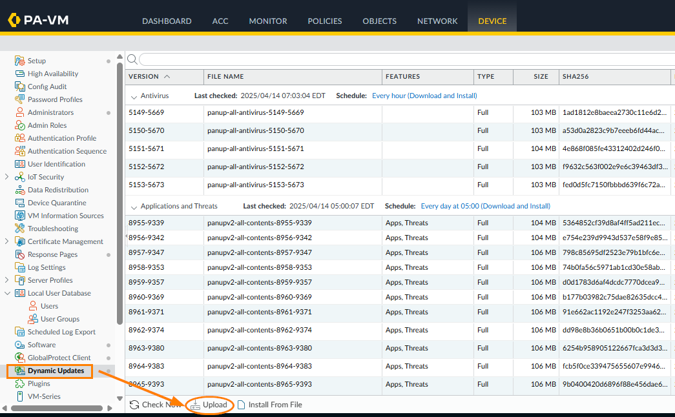Open the POLICIES tab
Screen dimensions: 675x417
tap(324, 21)
